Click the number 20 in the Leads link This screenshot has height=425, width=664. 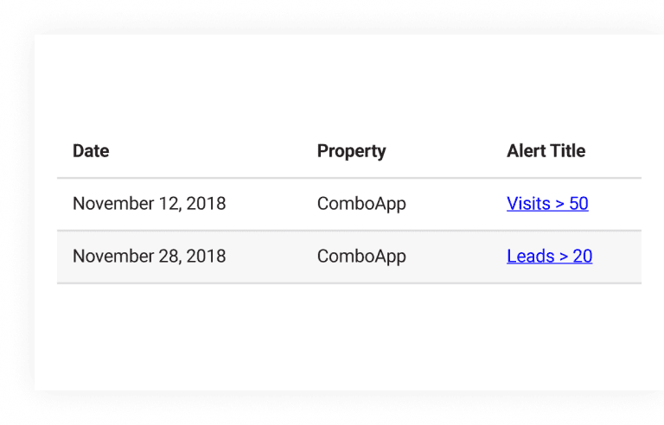click(582, 256)
